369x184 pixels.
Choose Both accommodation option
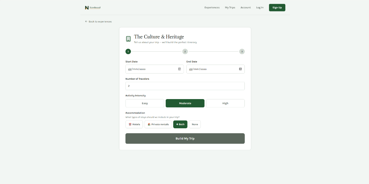[180, 124]
